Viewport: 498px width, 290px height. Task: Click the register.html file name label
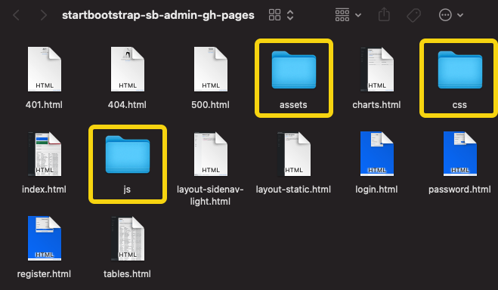(44, 274)
